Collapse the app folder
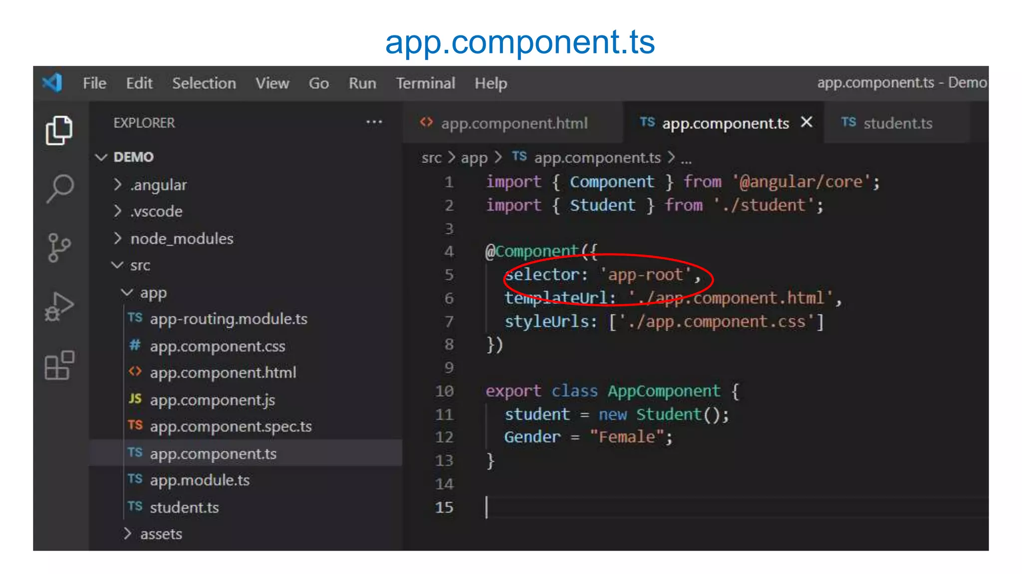Screen dimensions: 1022x574 [x=127, y=292]
